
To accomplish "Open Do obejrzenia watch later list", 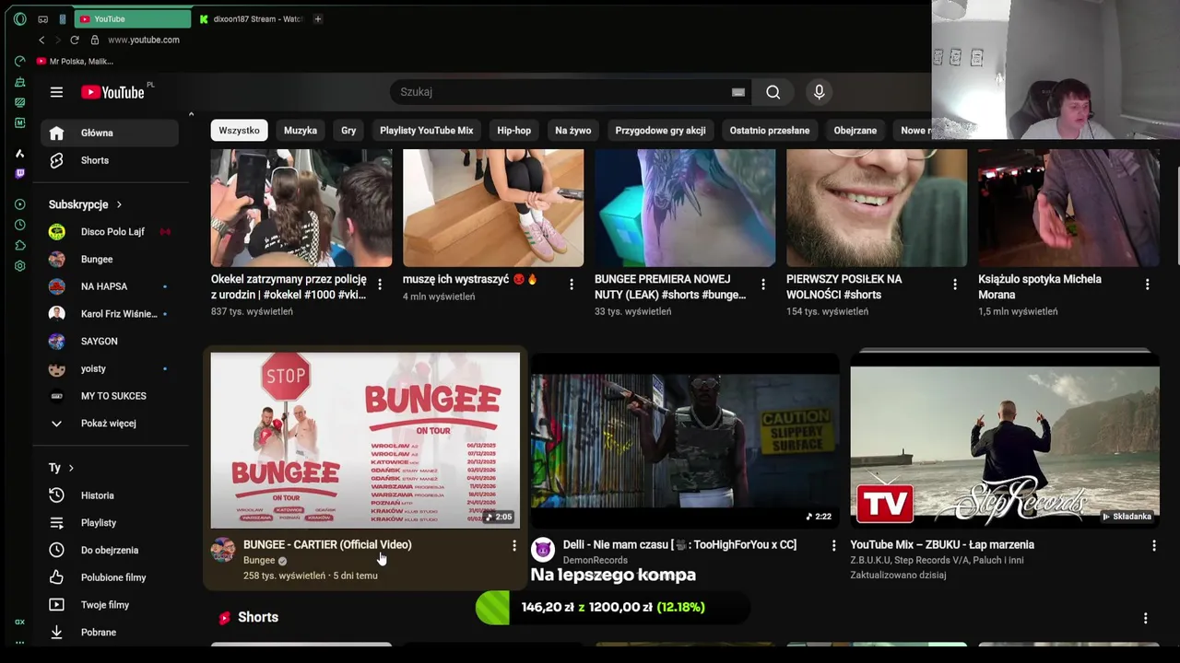I will 112,550.
